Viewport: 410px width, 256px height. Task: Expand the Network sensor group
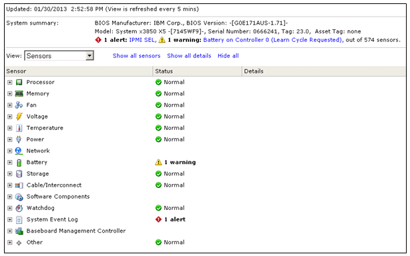pyautogui.click(x=9, y=151)
